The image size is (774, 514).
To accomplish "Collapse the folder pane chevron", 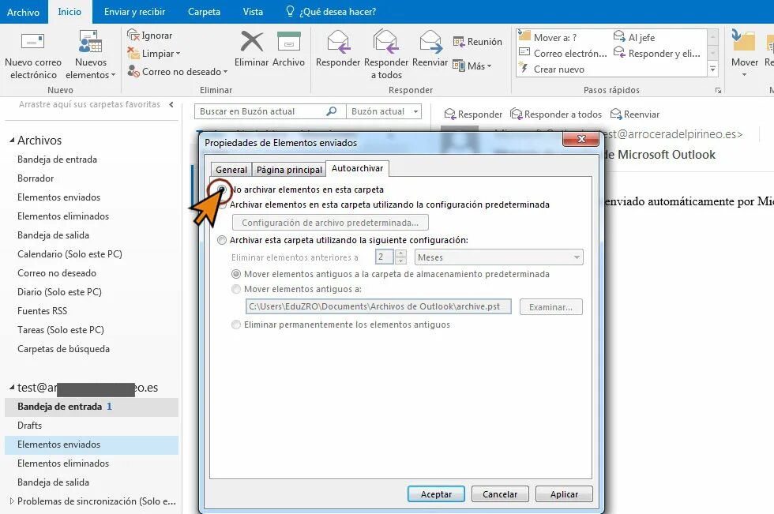I will click(171, 104).
